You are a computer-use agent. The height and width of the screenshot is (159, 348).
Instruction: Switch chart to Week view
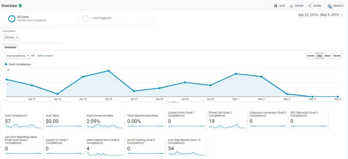tap(328, 56)
